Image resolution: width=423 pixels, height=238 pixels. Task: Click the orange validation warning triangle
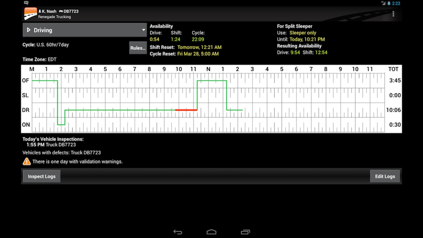[x=27, y=161]
